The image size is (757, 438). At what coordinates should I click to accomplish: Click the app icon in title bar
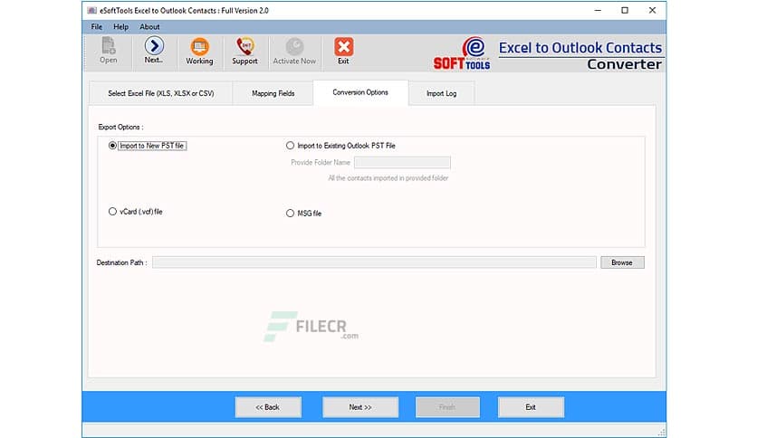[91, 10]
